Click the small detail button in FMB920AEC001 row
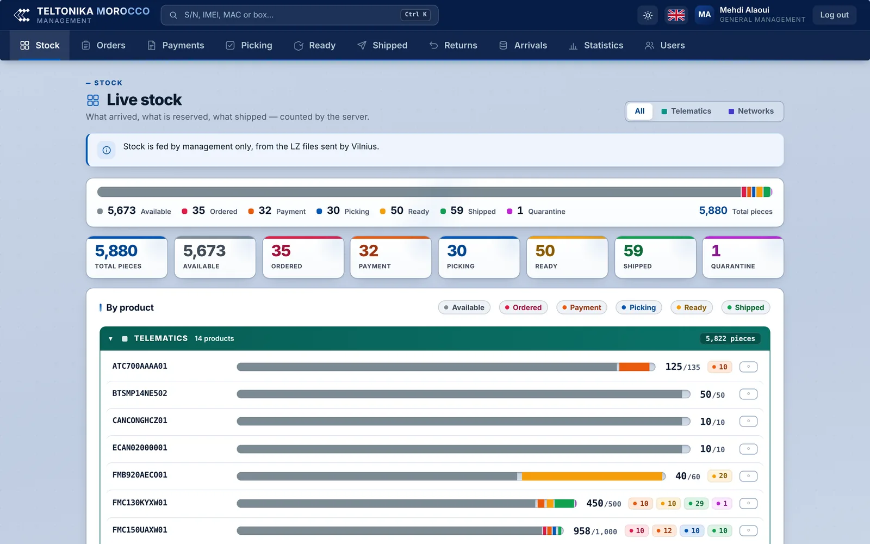 [748, 477]
